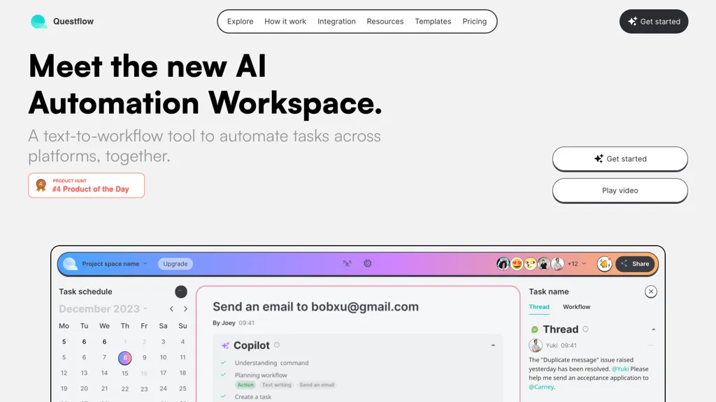Viewport: 716px width, 402px height.
Task: Open Pricing in the navigation bar
Action: (x=474, y=22)
